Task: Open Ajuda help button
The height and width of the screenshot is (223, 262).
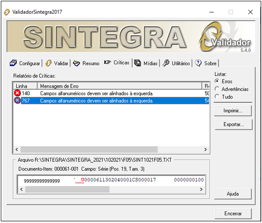Action: click(233, 194)
